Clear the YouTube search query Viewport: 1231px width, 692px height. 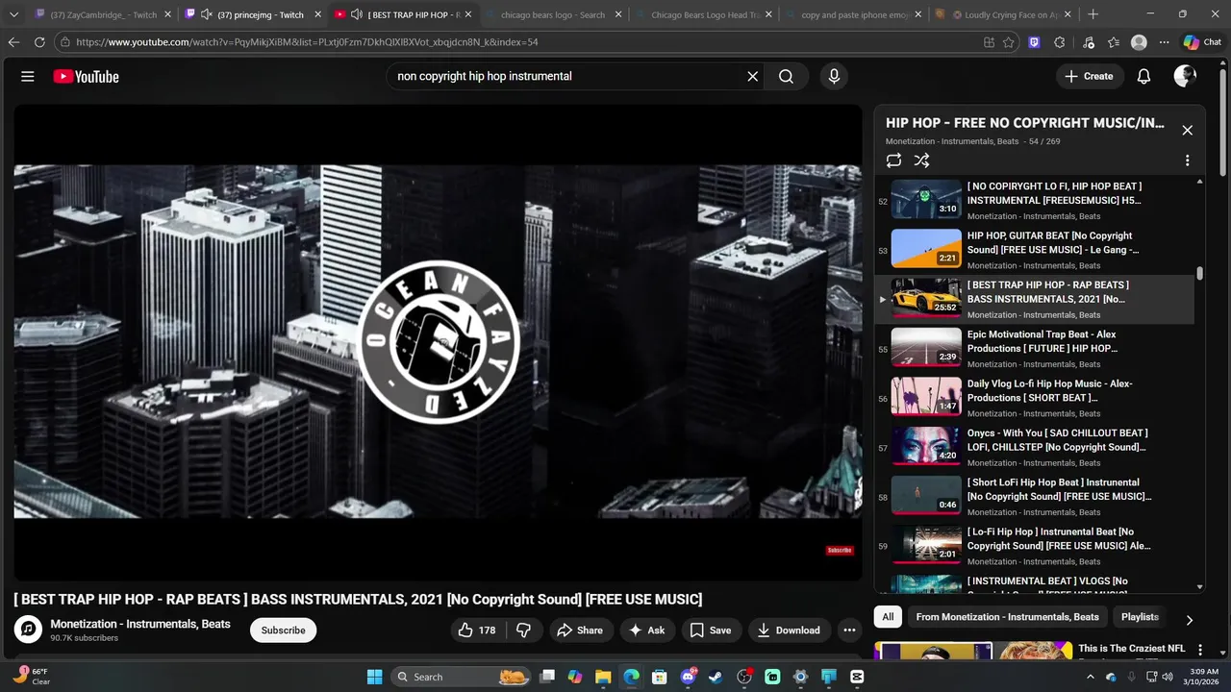pyautogui.click(x=753, y=77)
